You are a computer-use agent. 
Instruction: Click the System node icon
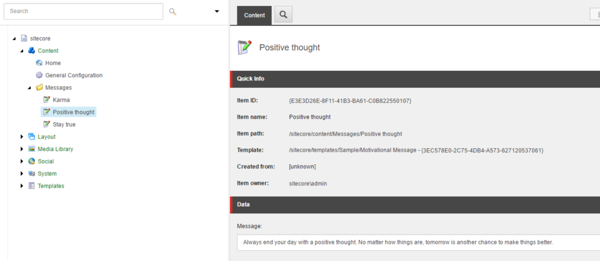32,174
